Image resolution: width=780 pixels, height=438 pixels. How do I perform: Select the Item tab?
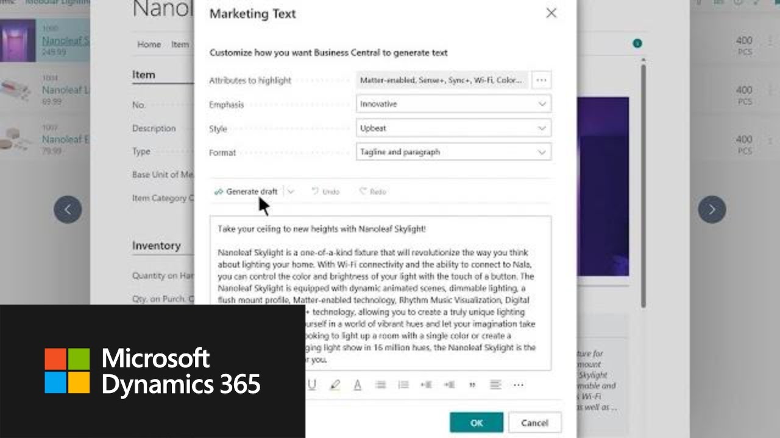click(180, 44)
